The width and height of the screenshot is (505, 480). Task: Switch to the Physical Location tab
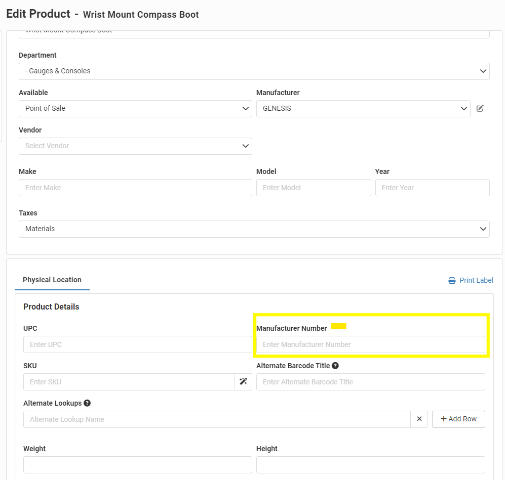52,280
